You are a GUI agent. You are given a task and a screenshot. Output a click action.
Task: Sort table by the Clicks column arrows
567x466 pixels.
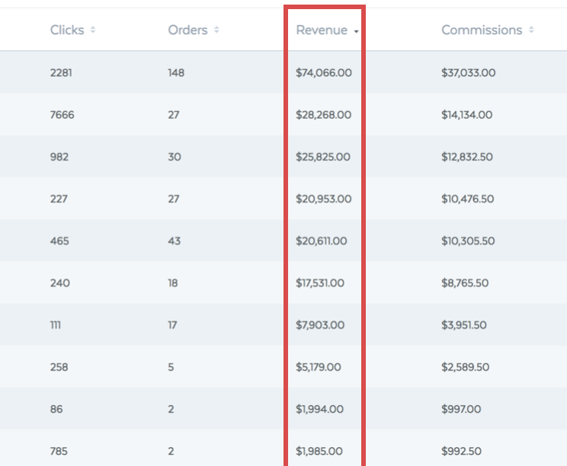pyautogui.click(x=93, y=30)
